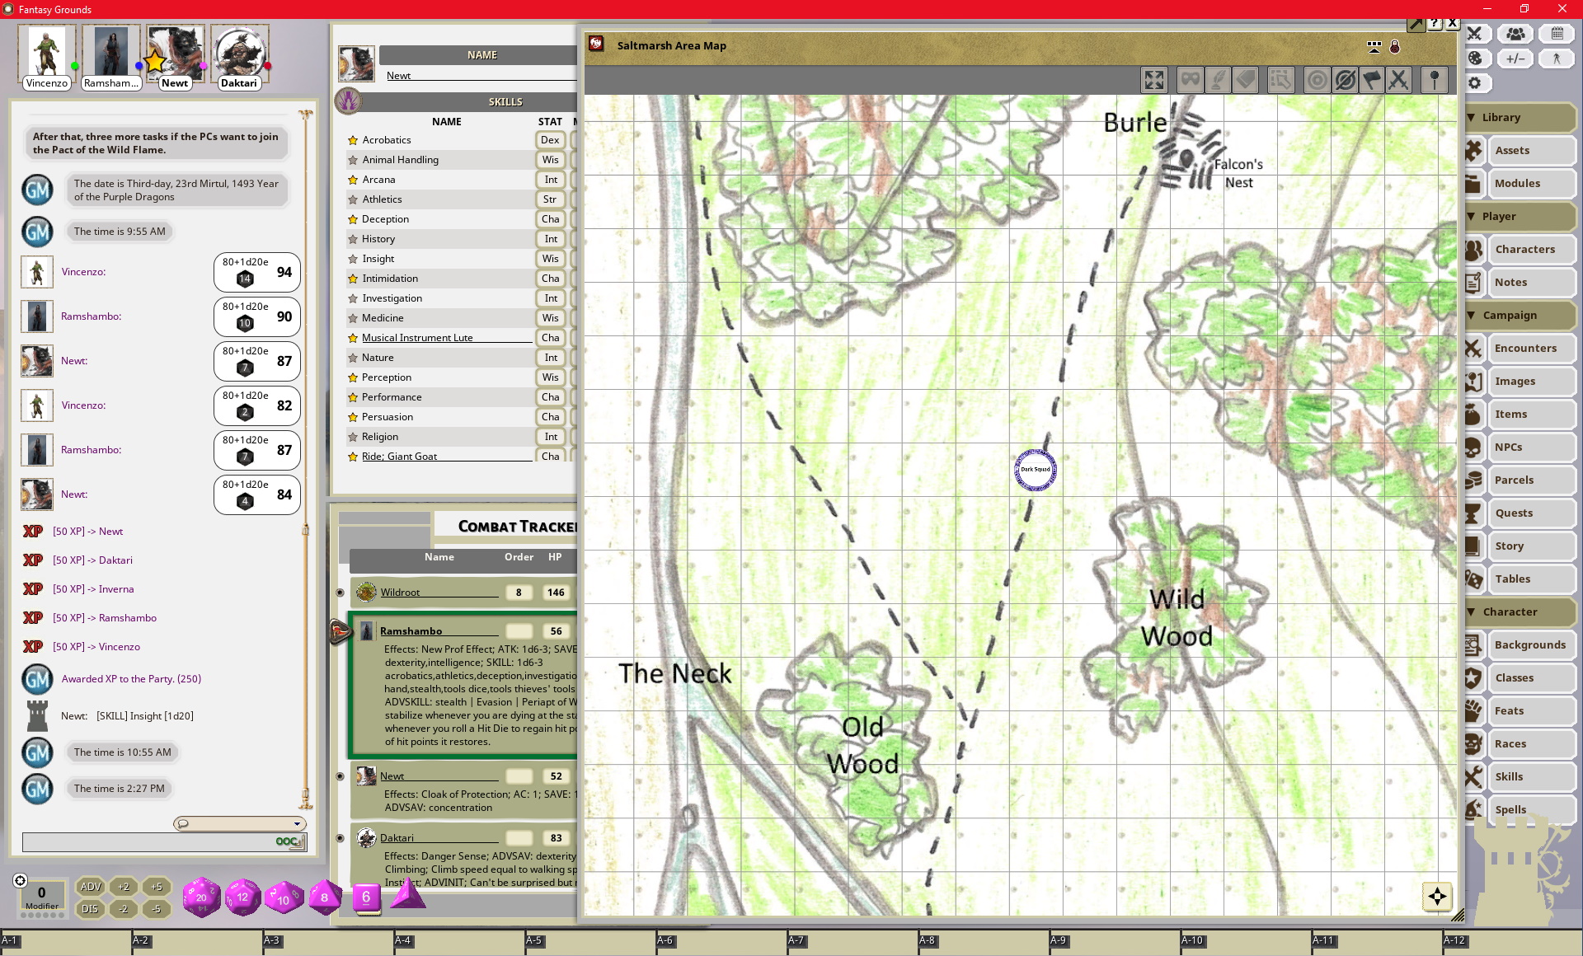Roll the d20 die
Screen dimensions: 1583x956
point(201,897)
